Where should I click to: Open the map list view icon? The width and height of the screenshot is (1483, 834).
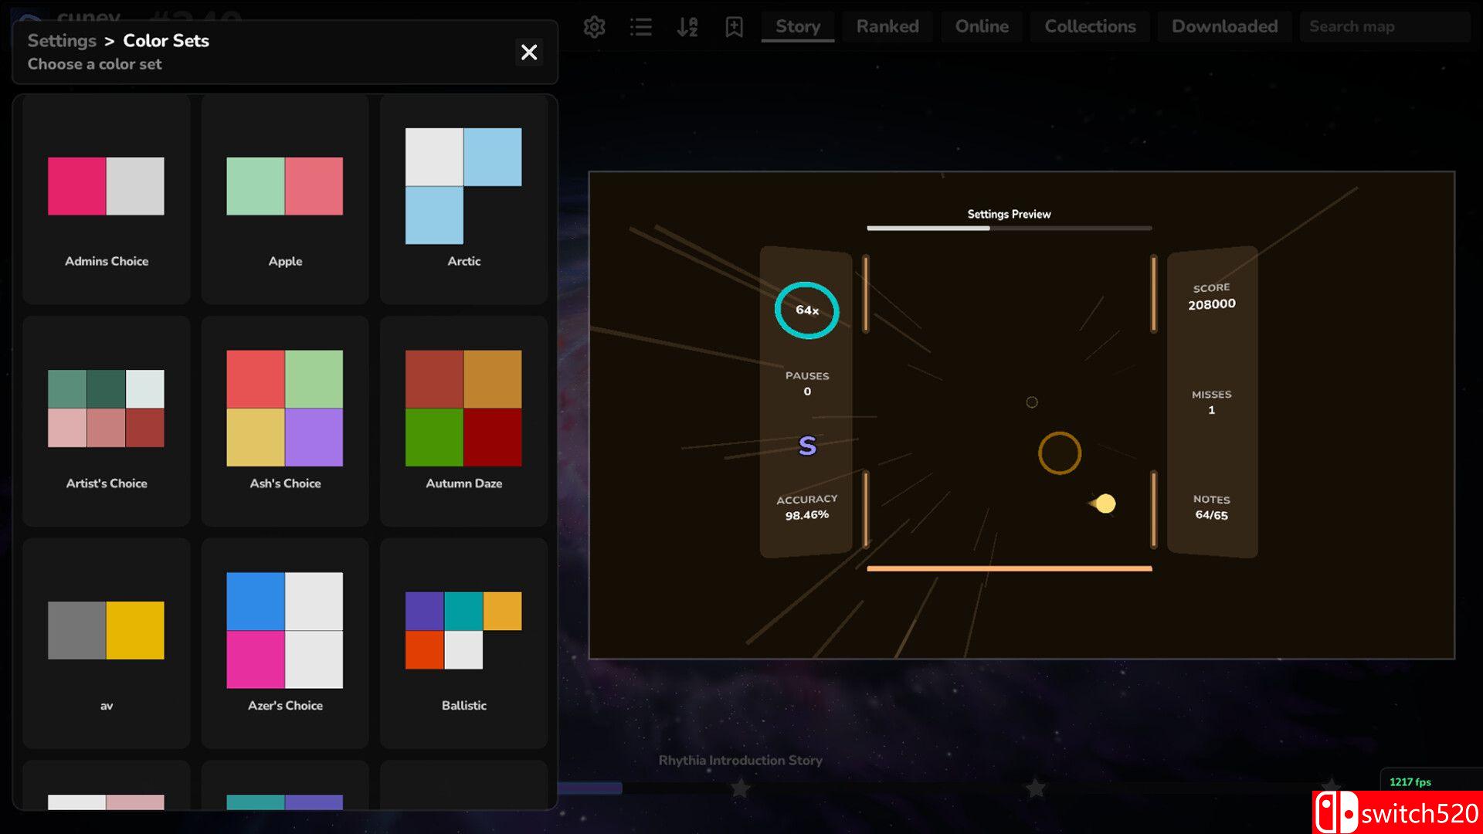coord(640,27)
